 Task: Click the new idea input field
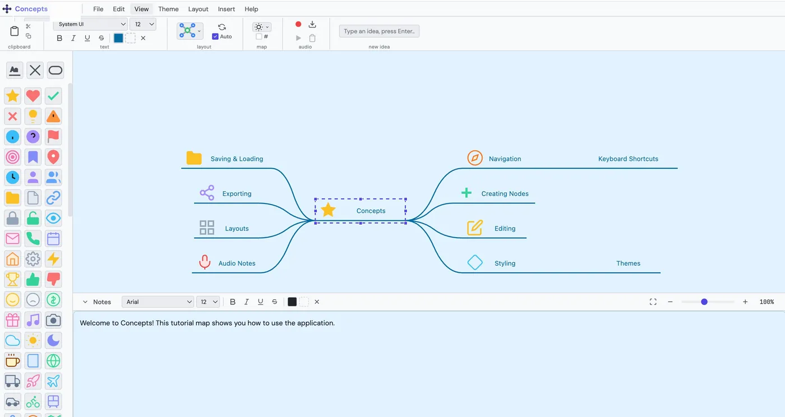379,31
